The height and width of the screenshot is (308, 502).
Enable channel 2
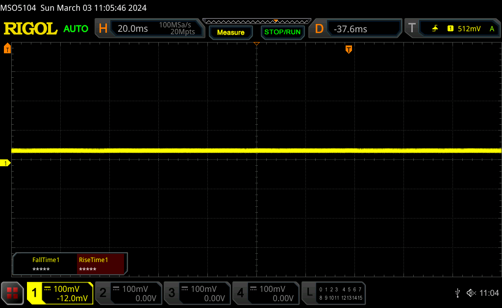click(x=128, y=293)
